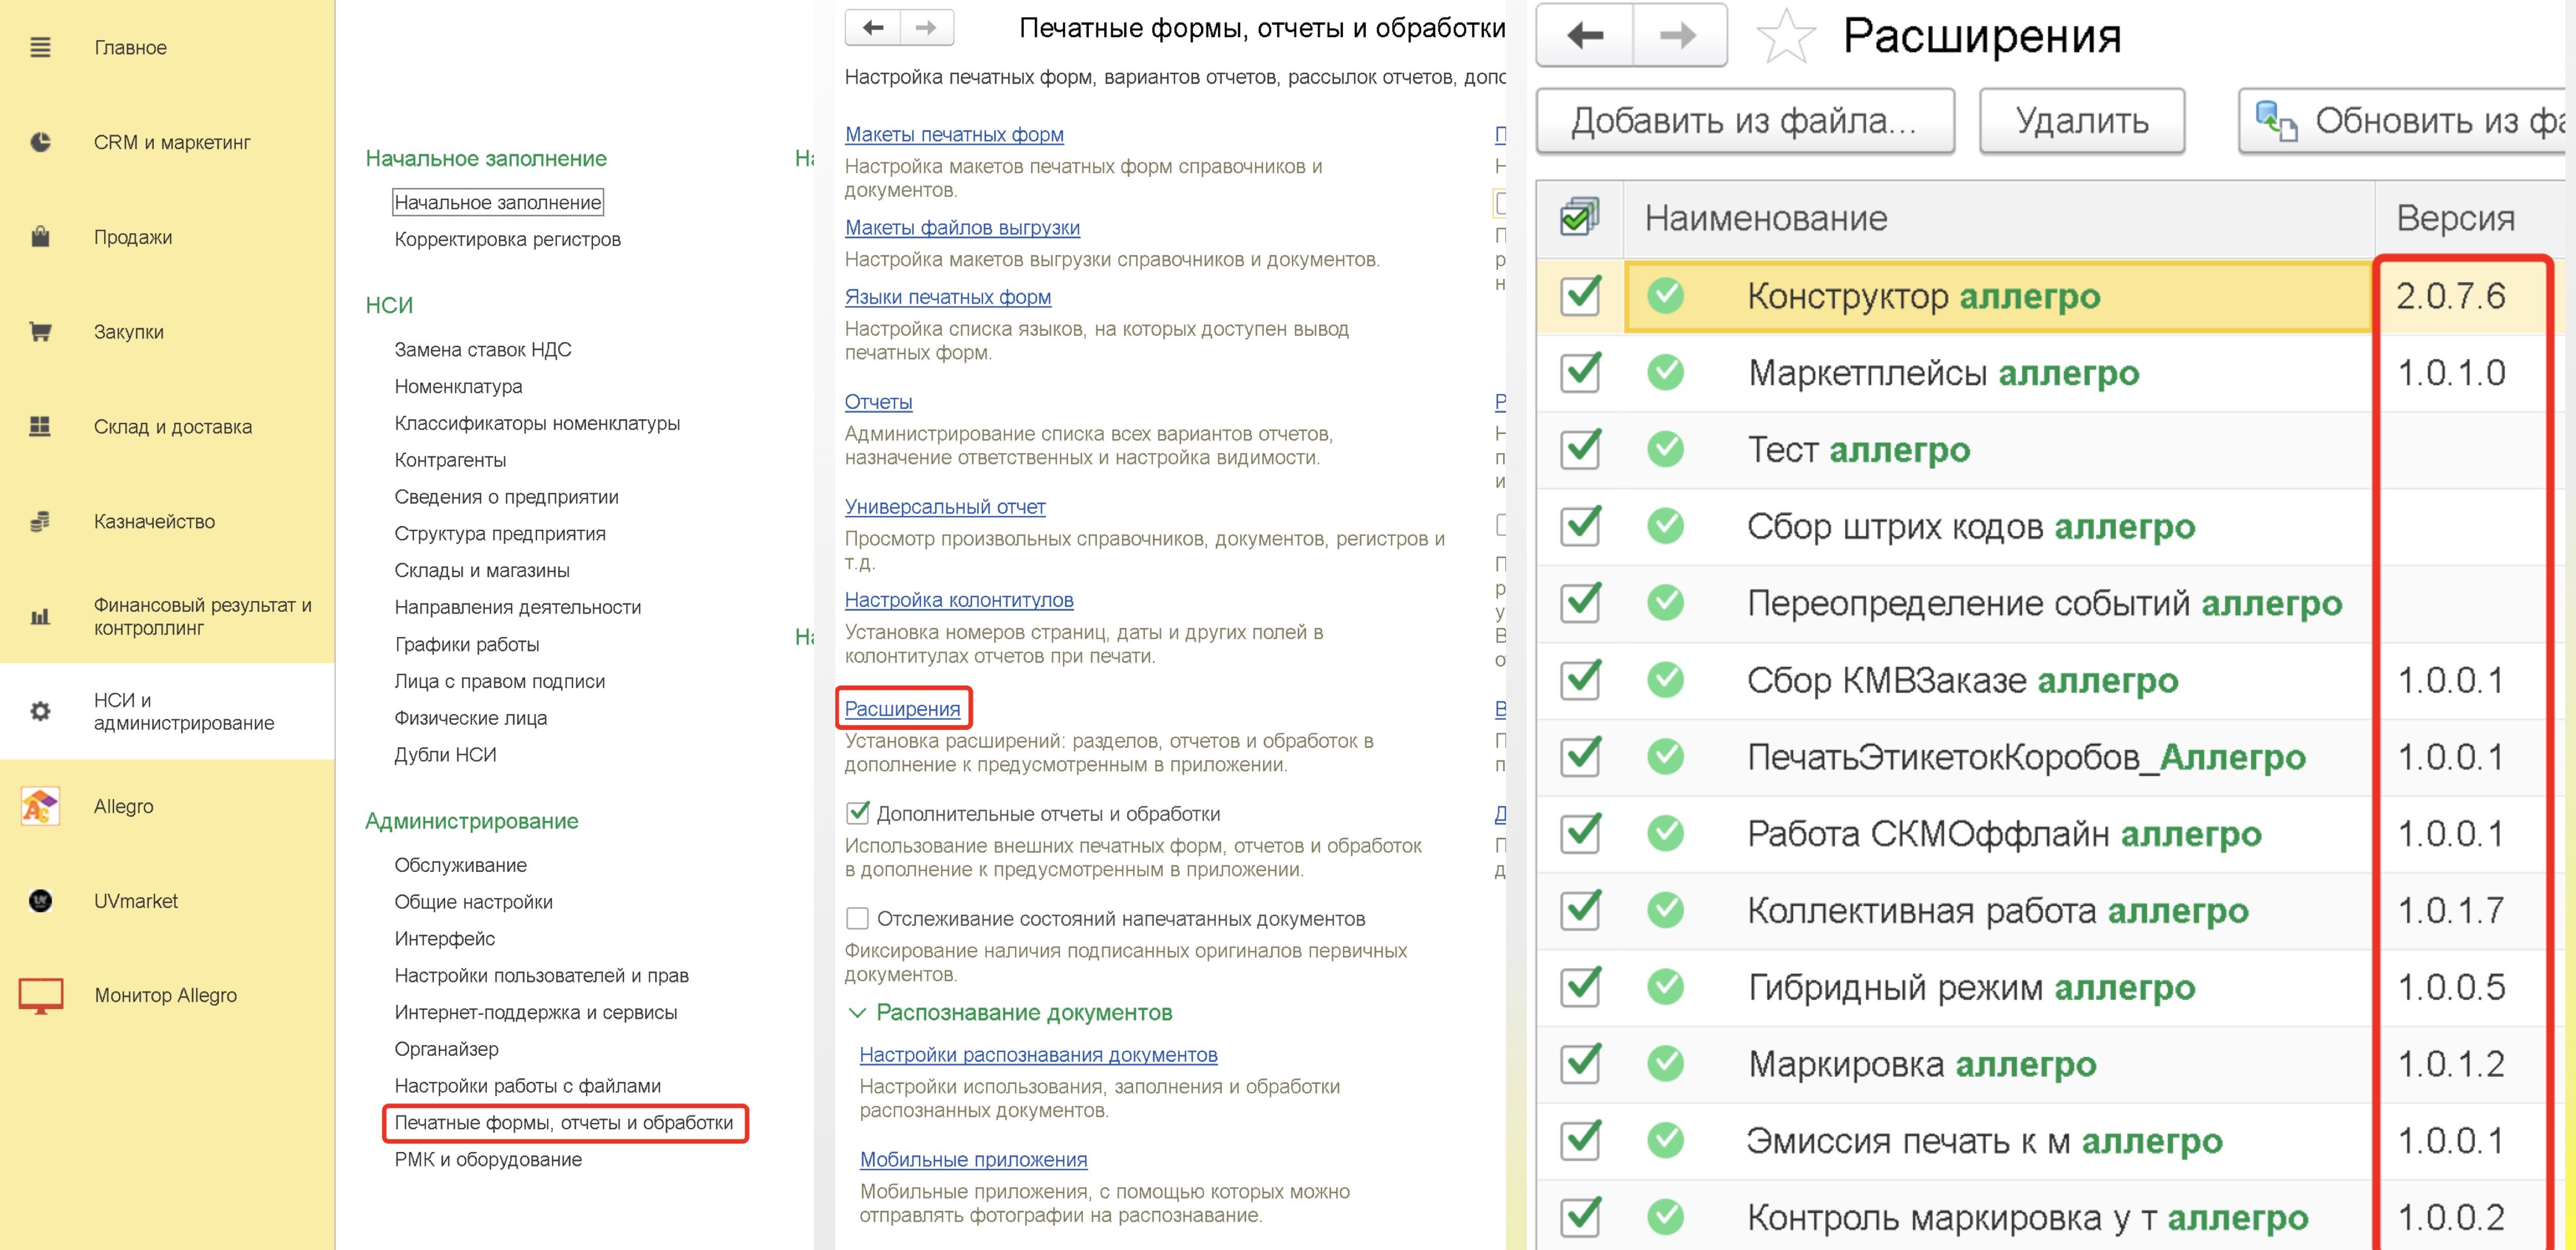This screenshot has height=1250, width=2576.
Task: Click the Склад и доставка grid icon
Action: (x=40, y=426)
